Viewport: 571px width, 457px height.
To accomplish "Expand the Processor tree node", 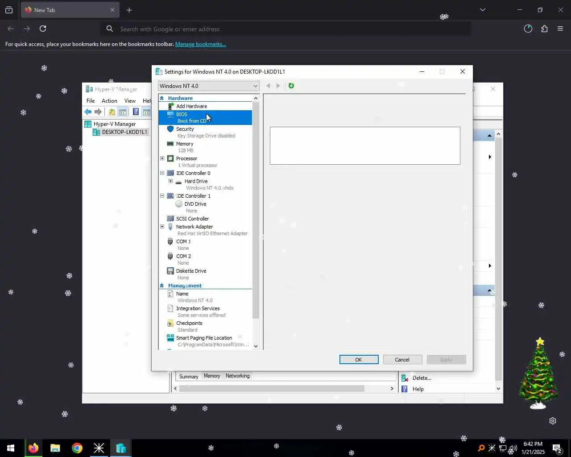I will click(162, 158).
